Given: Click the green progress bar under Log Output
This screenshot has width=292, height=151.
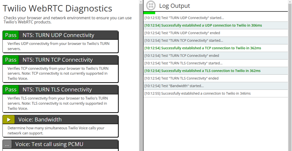Looking at the screenshot, I should click(x=149, y=13).
